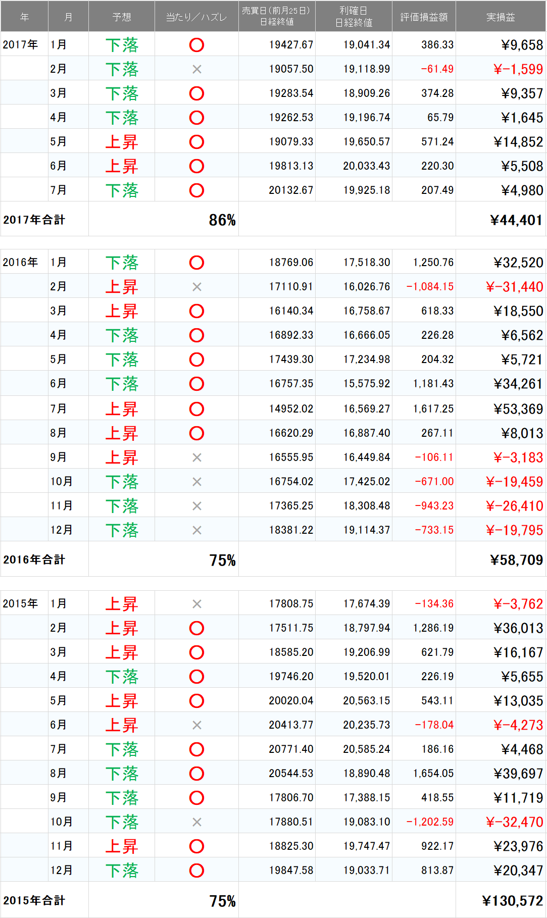Click the red circle in the ¥36,013 row

pyautogui.click(x=196, y=628)
